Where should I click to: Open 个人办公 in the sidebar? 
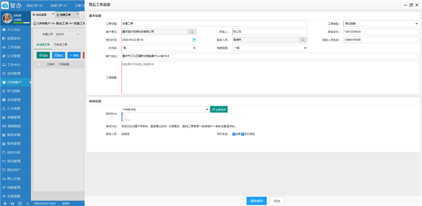(15, 30)
